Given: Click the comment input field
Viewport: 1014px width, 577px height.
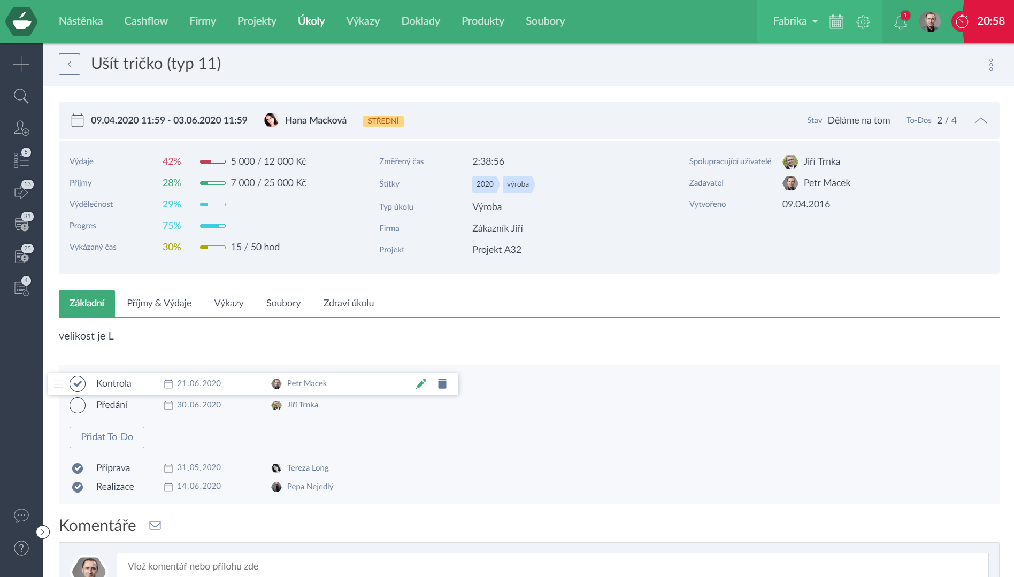Looking at the screenshot, I should (551, 566).
